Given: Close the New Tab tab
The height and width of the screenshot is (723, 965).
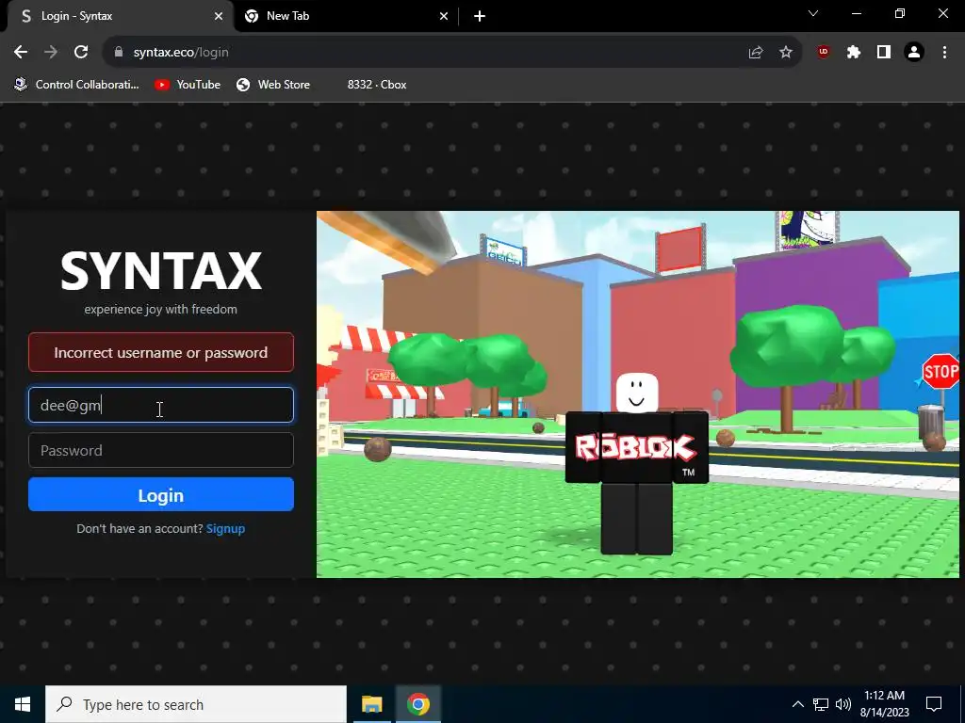Looking at the screenshot, I should click(x=444, y=16).
